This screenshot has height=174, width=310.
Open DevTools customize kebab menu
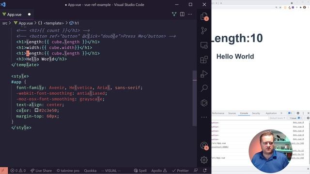click(303, 113)
